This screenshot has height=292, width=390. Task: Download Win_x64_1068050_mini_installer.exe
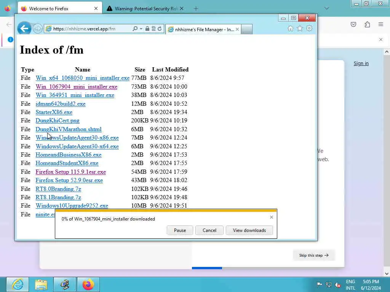pos(83,78)
